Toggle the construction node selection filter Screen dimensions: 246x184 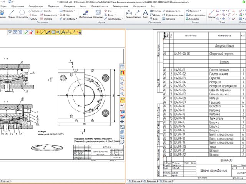click(x=38, y=32)
